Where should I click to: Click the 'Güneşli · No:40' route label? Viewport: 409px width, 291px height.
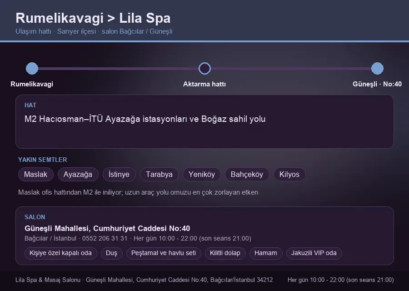point(377,84)
